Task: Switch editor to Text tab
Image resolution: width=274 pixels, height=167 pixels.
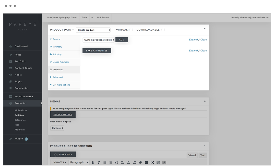Action: tap(203, 155)
